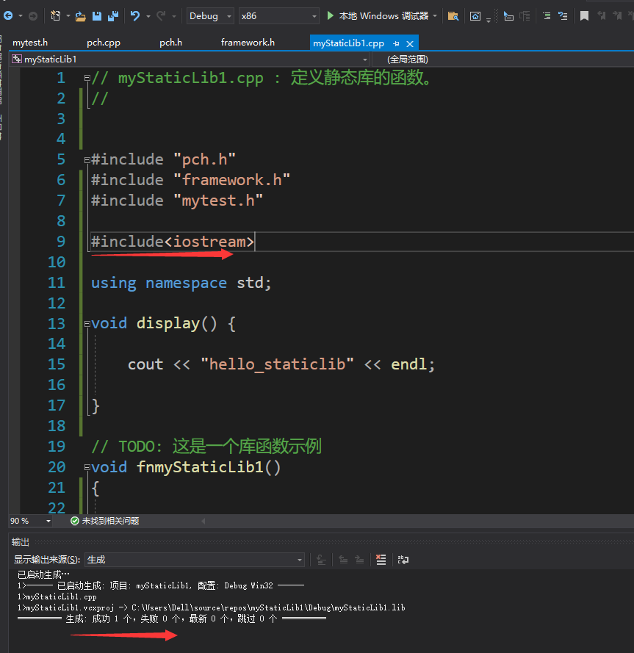Switch to the pch.cpp tab
Viewport: 634px width, 653px height.
(x=103, y=42)
